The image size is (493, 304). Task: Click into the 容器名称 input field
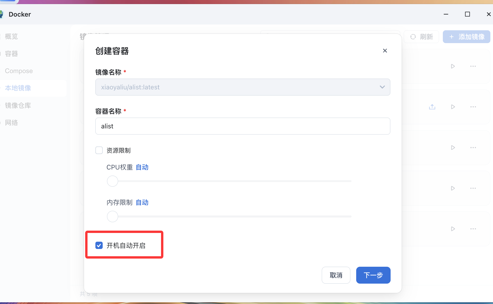pyautogui.click(x=242, y=126)
